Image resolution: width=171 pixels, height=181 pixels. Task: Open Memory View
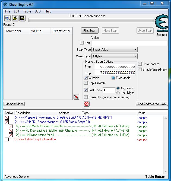click(14, 104)
